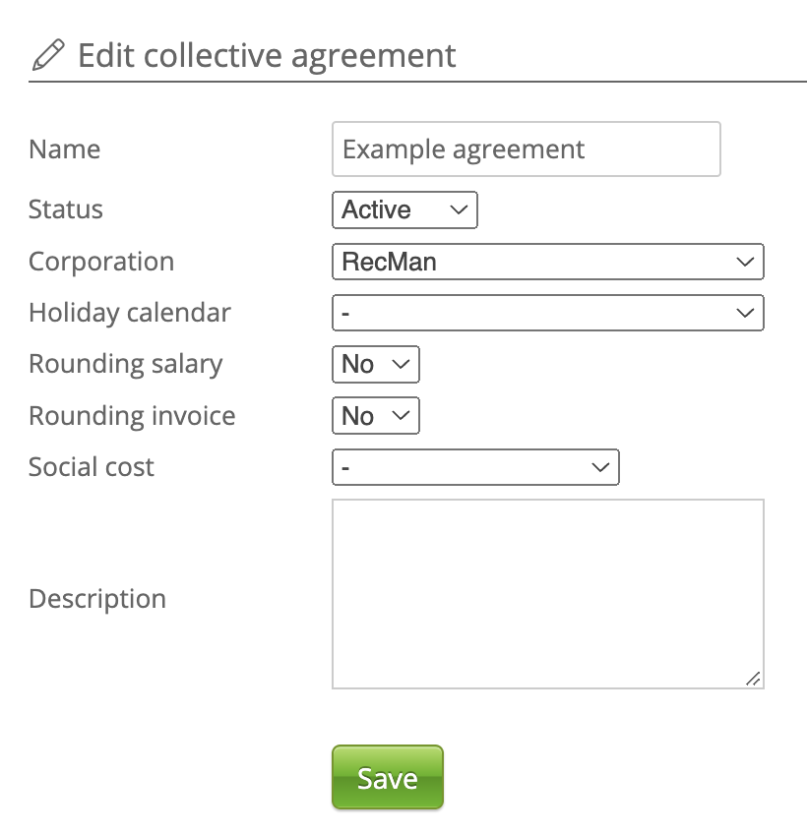The height and width of the screenshot is (834, 807).
Task: Open the Rounding invoice No dropdown
Action: pos(376,416)
